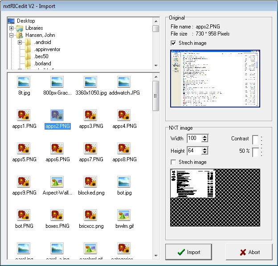Expand the .android folder node
Screen dimensions: 278x266
[20, 42]
